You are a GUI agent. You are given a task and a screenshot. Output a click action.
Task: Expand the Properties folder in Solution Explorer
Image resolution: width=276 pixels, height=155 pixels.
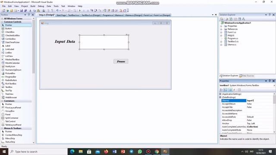(x=221, y=26)
